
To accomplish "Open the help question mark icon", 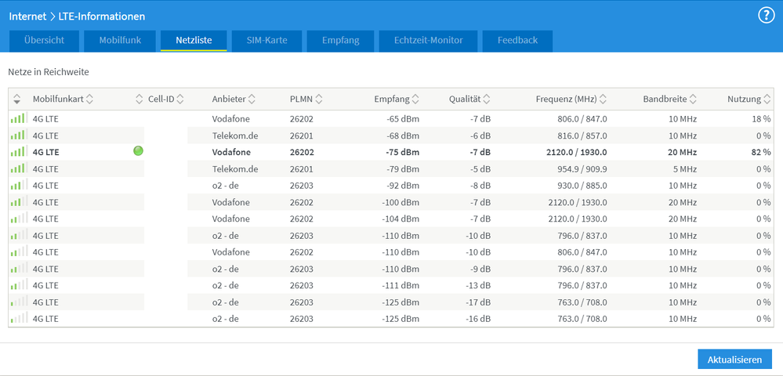I will coord(766,16).
